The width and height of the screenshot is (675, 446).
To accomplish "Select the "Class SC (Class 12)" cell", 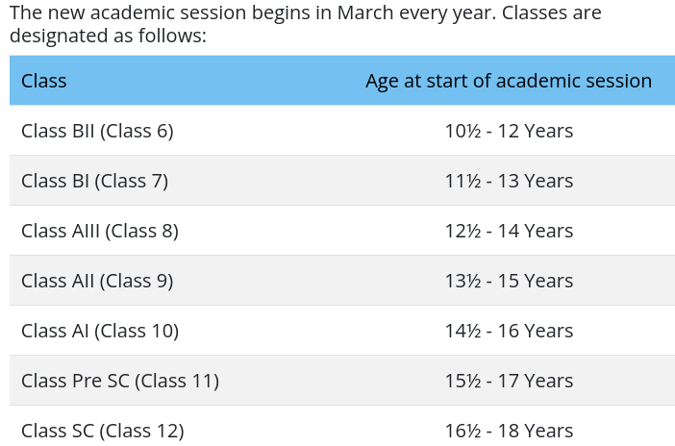I will pyautogui.click(x=102, y=431).
